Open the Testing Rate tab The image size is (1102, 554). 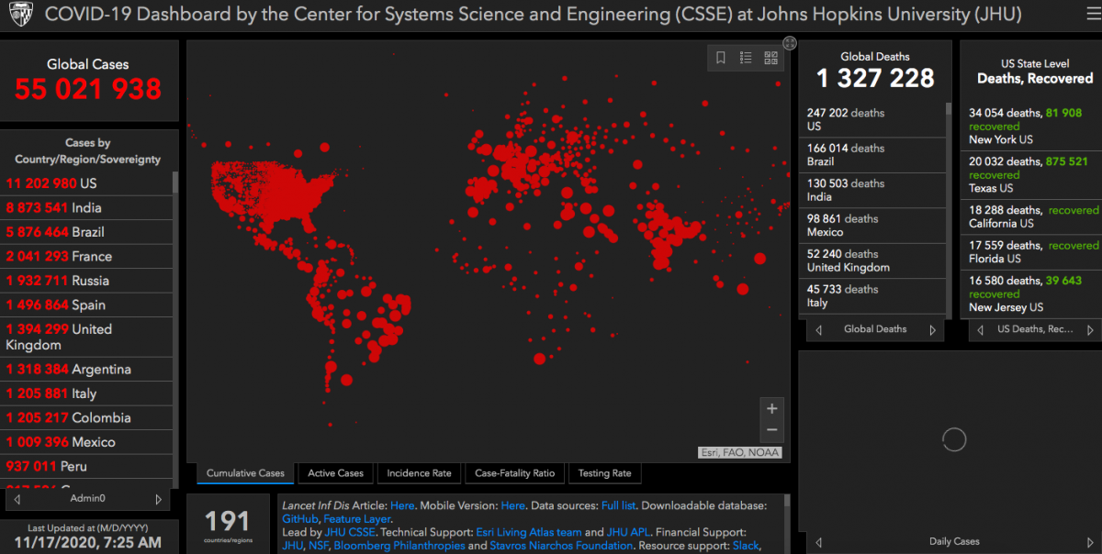(604, 473)
